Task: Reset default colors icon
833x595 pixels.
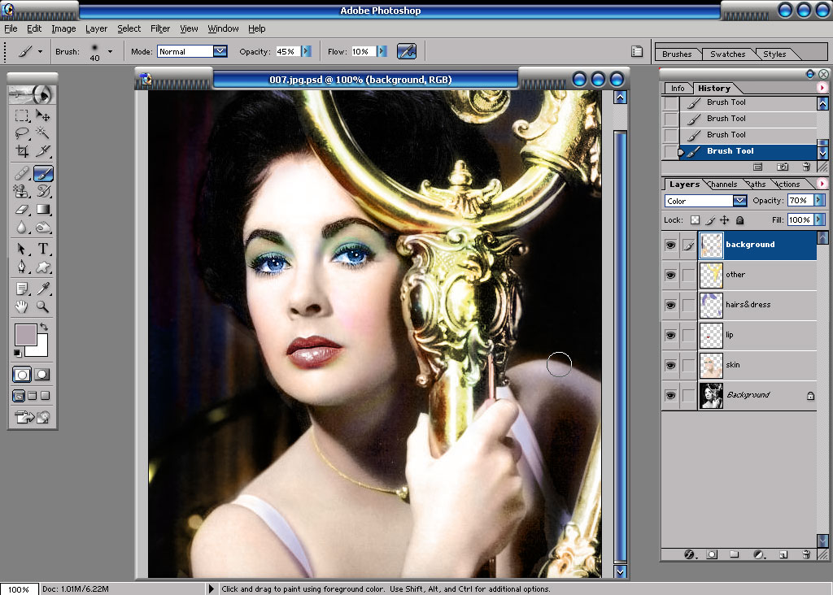Action: tap(18, 353)
